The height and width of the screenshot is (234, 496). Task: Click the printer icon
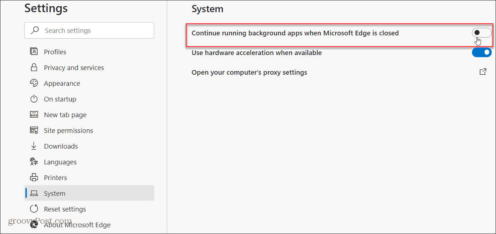pyautogui.click(x=34, y=178)
